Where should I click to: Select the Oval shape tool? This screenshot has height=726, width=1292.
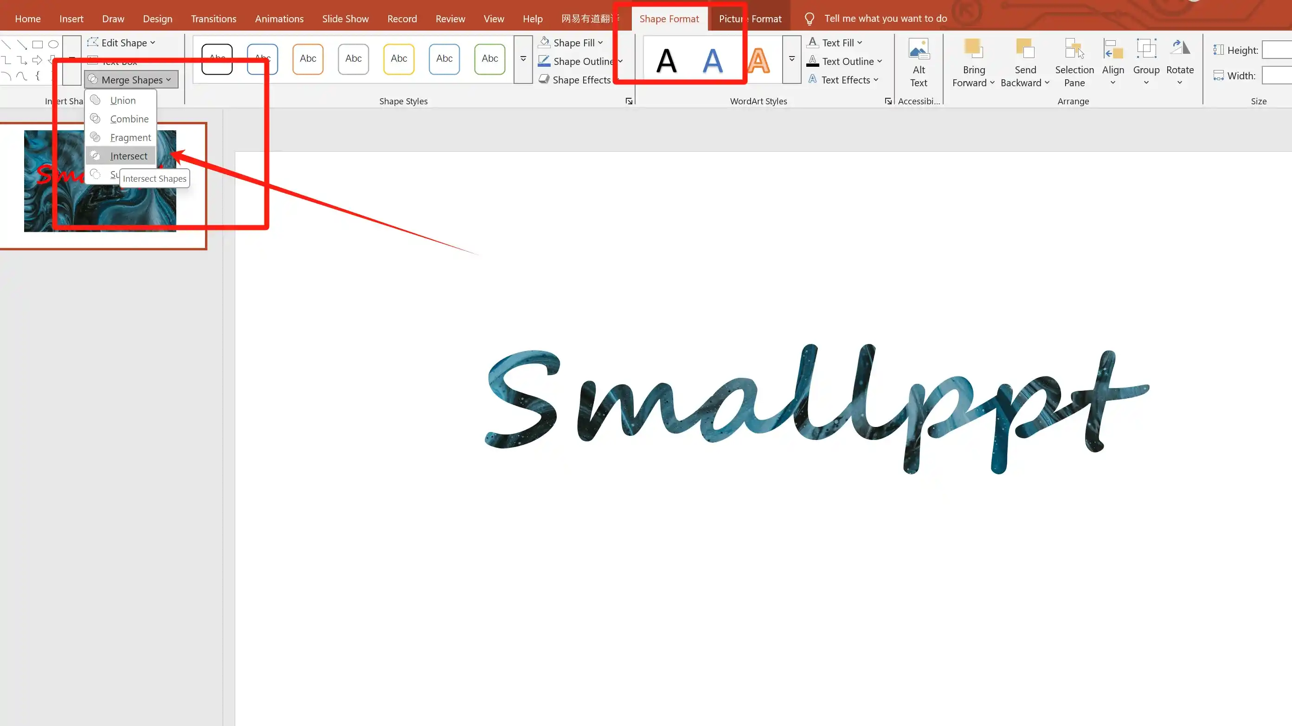click(x=54, y=44)
